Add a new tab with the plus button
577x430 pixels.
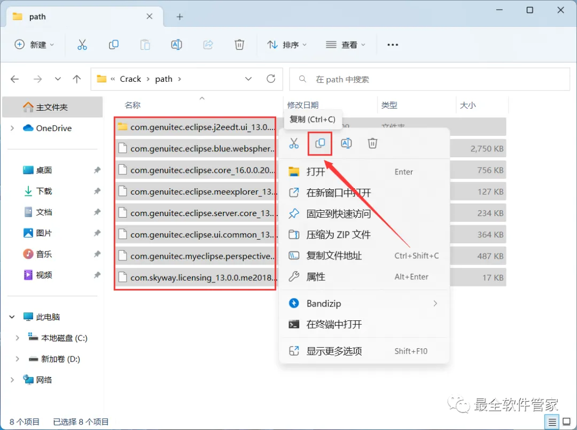point(180,17)
